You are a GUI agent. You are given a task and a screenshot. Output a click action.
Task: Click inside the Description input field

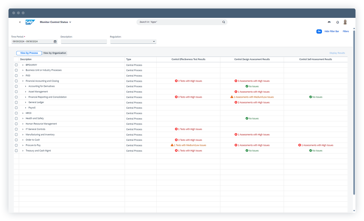click(x=84, y=41)
